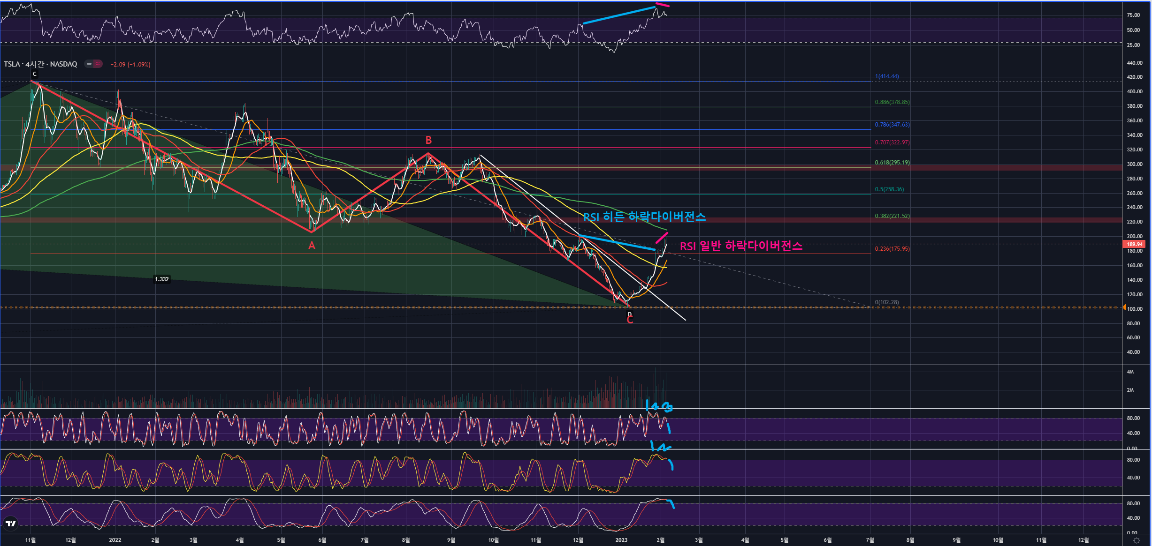Click the TSLA 4시간 NASDAQ symbol title

click(x=40, y=64)
